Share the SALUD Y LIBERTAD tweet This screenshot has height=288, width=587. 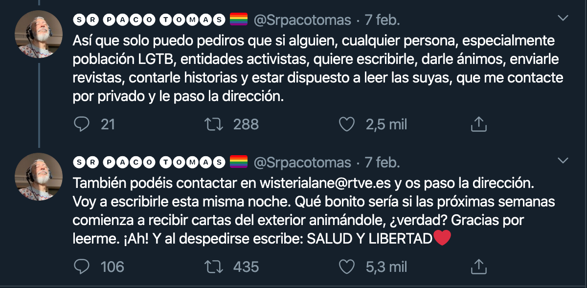coord(478,267)
